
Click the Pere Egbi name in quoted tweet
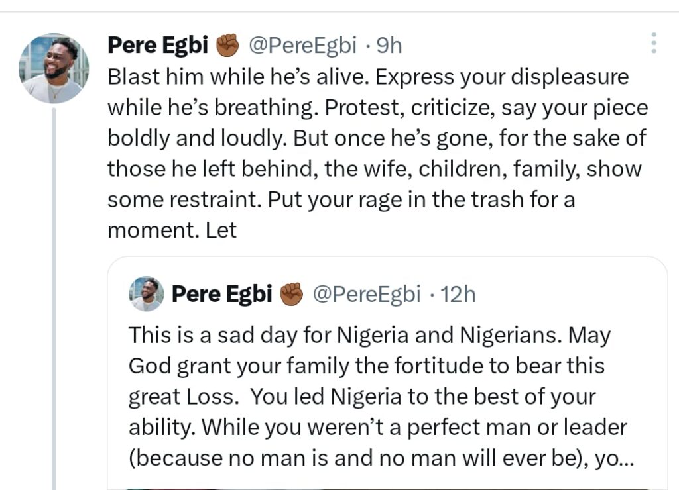tap(221, 294)
